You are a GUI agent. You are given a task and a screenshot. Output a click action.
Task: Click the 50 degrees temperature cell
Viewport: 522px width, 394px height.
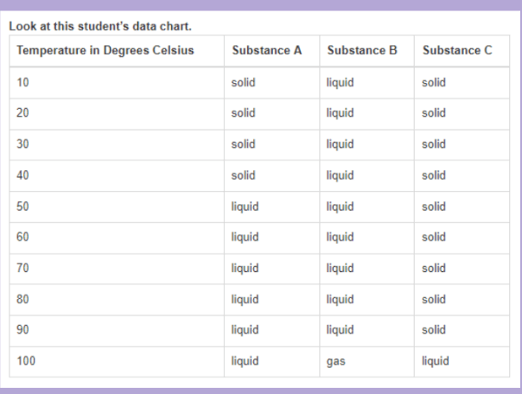click(x=117, y=207)
